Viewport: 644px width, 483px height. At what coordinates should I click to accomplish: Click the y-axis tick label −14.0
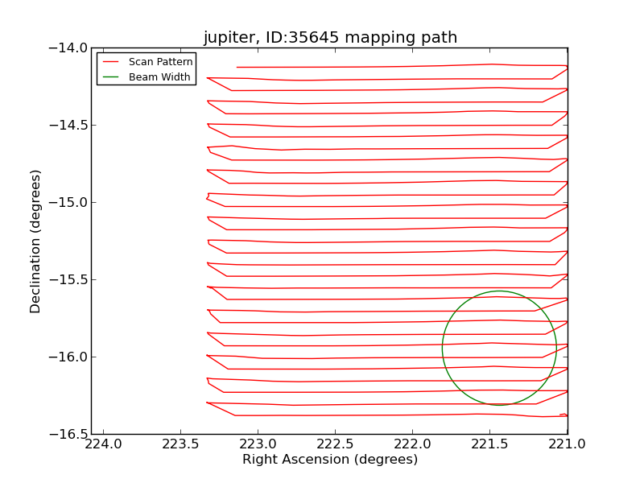coord(68,48)
